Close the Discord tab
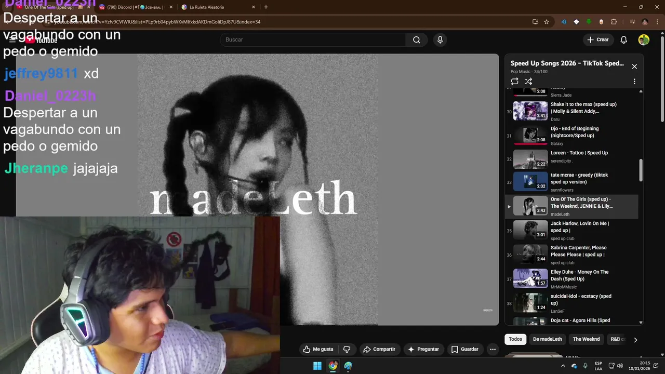Image resolution: width=665 pixels, height=374 pixels. pyautogui.click(x=171, y=7)
